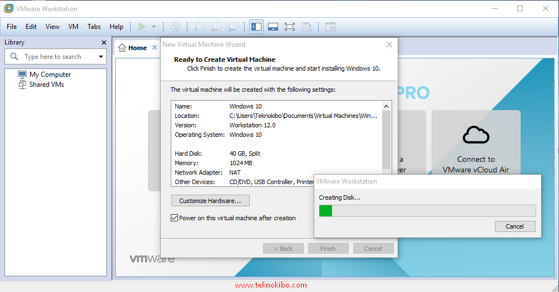The height and width of the screenshot is (292, 559).
Task: Switch to the Home tab
Action: tap(137, 48)
